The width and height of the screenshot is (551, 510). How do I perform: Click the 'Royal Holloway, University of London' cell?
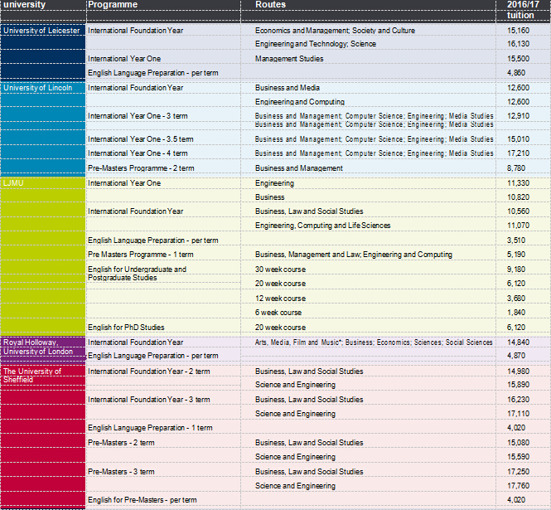38,347
